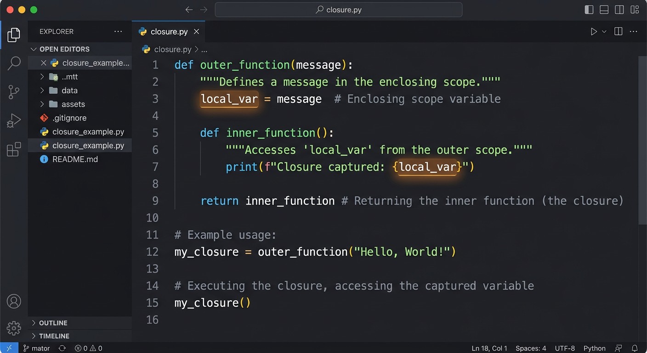This screenshot has width=647, height=353.
Task: Select the closure.py editor tab
Action: (x=169, y=32)
